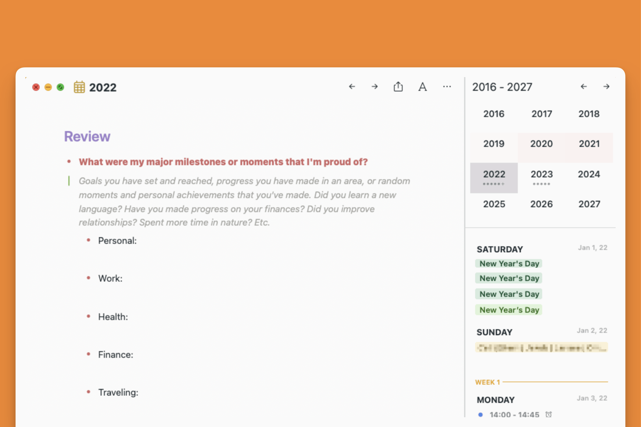Go to previous year range in calendar
The height and width of the screenshot is (427, 641).
(x=584, y=87)
